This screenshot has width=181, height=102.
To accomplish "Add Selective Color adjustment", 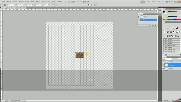I will (x=178, y=36).
